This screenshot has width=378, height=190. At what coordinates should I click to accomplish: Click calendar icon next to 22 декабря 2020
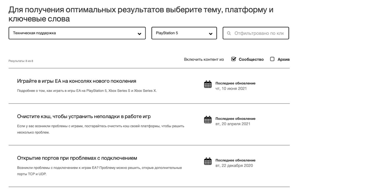click(208, 161)
